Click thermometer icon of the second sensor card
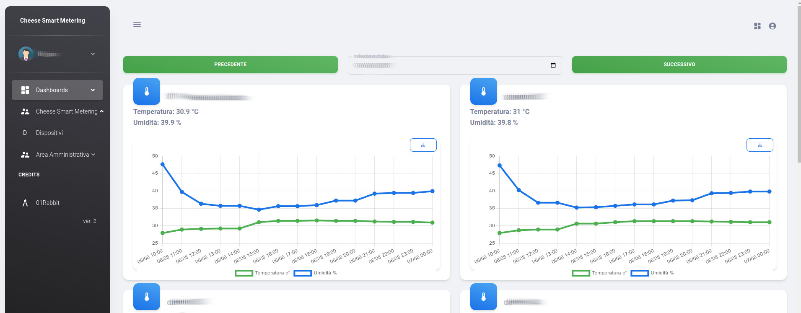This screenshot has height=313, width=801. coord(484,91)
